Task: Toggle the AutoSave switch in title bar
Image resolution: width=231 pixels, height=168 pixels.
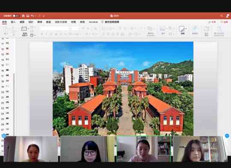Action: pyautogui.click(x=16, y=16)
